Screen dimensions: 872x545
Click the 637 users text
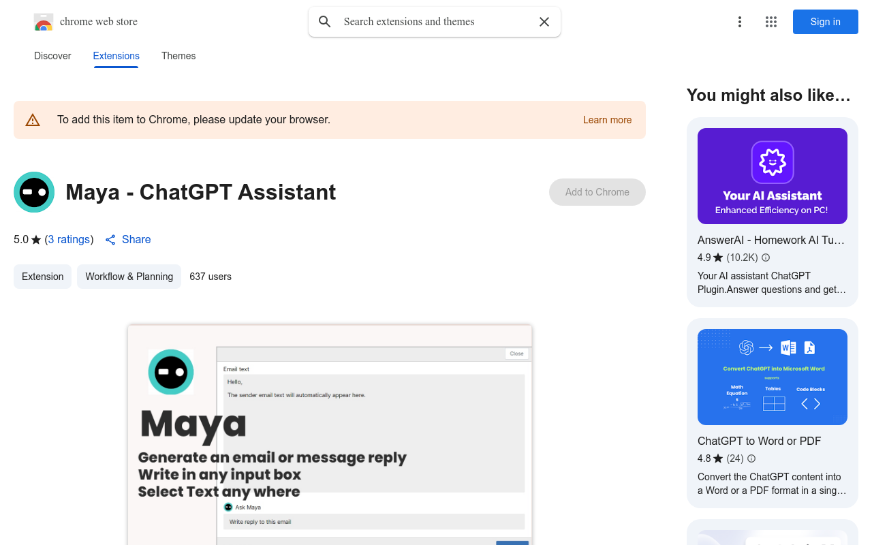click(x=211, y=277)
